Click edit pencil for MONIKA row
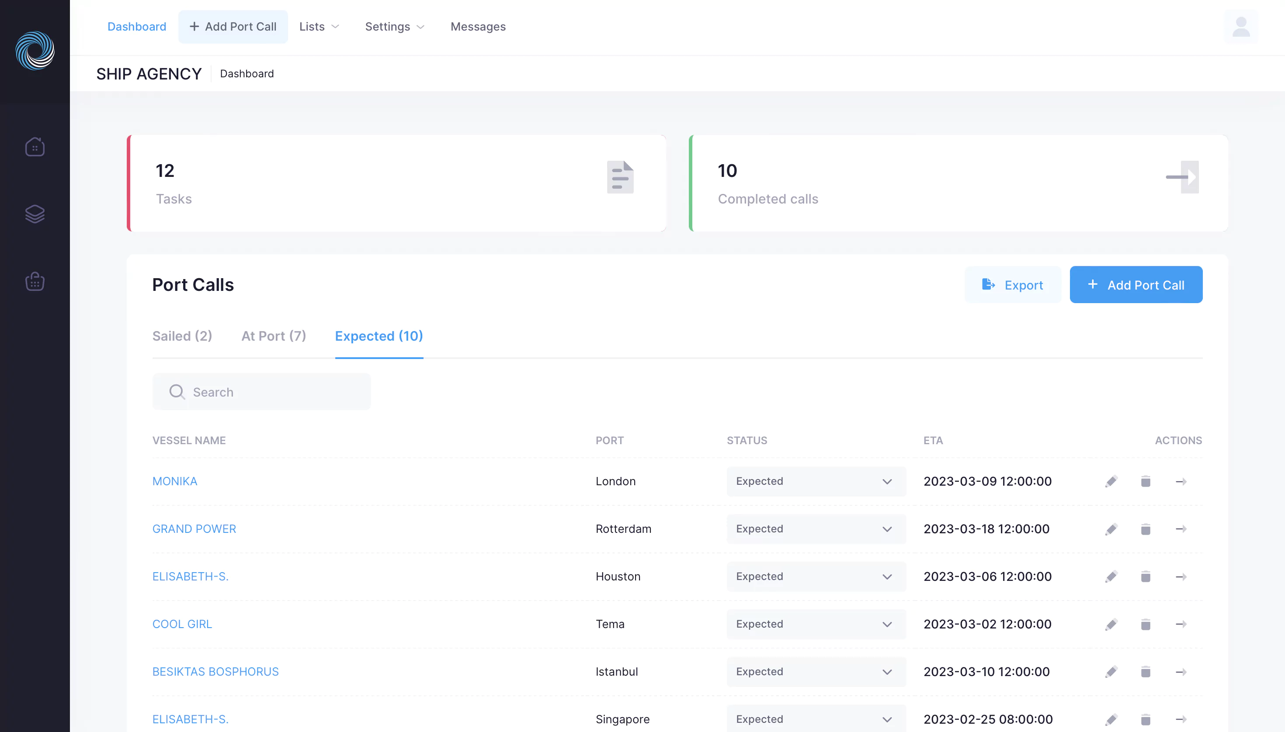The height and width of the screenshot is (732, 1285). (x=1111, y=481)
